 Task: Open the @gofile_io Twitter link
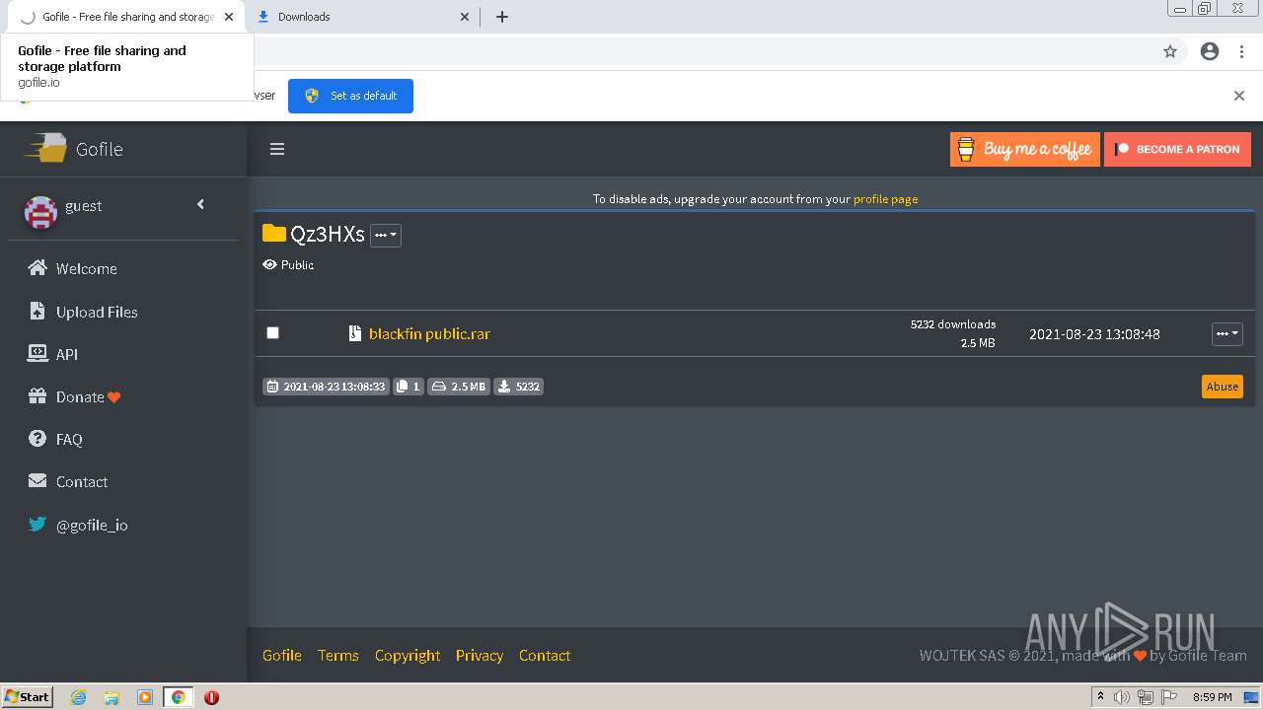(x=92, y=525)
